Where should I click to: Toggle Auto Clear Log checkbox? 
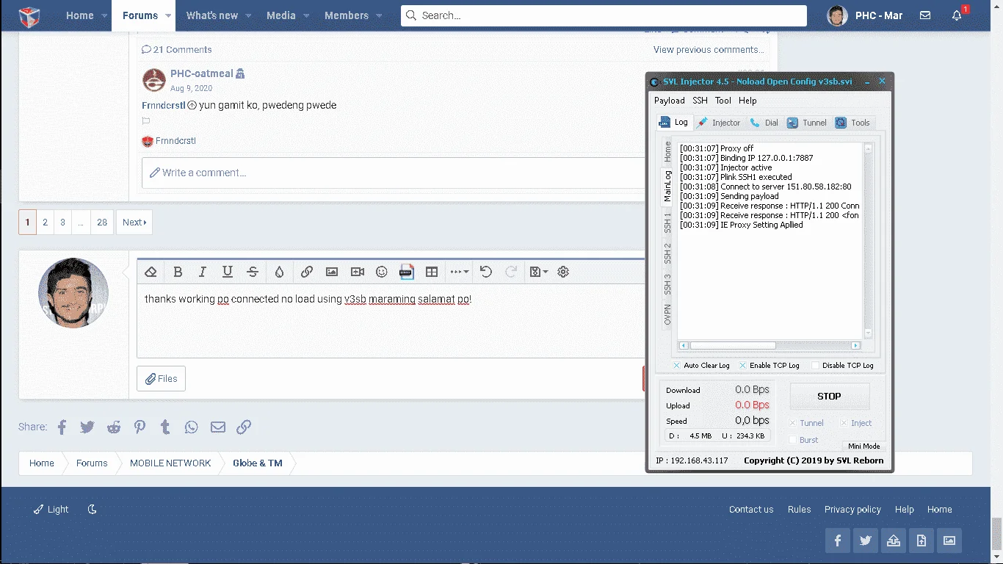click(x=676, y=365)
